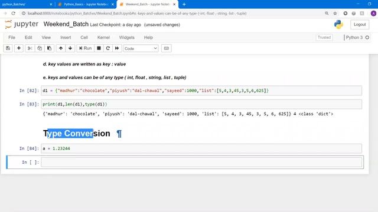Click the empty code cell input
Viewport: 378px width, 212px height.
[x=201, y=162]
